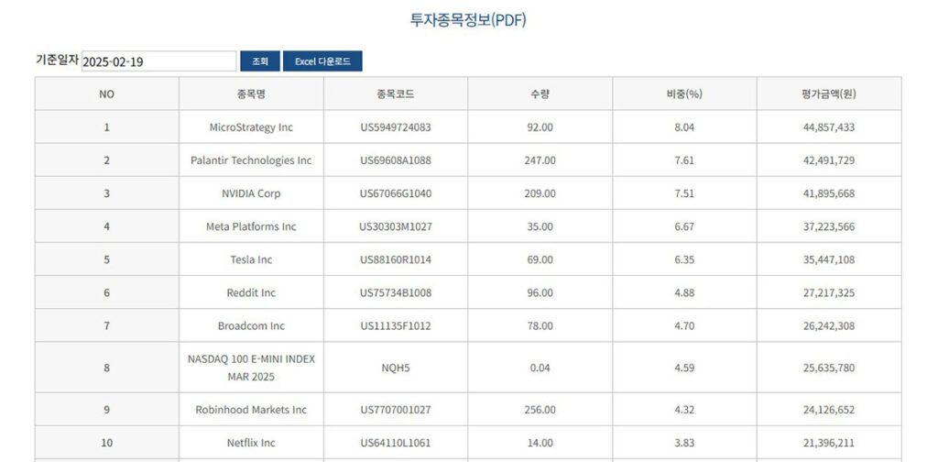
Task: Click weight 7.61 for Palantir
Action: coord(684,160)
